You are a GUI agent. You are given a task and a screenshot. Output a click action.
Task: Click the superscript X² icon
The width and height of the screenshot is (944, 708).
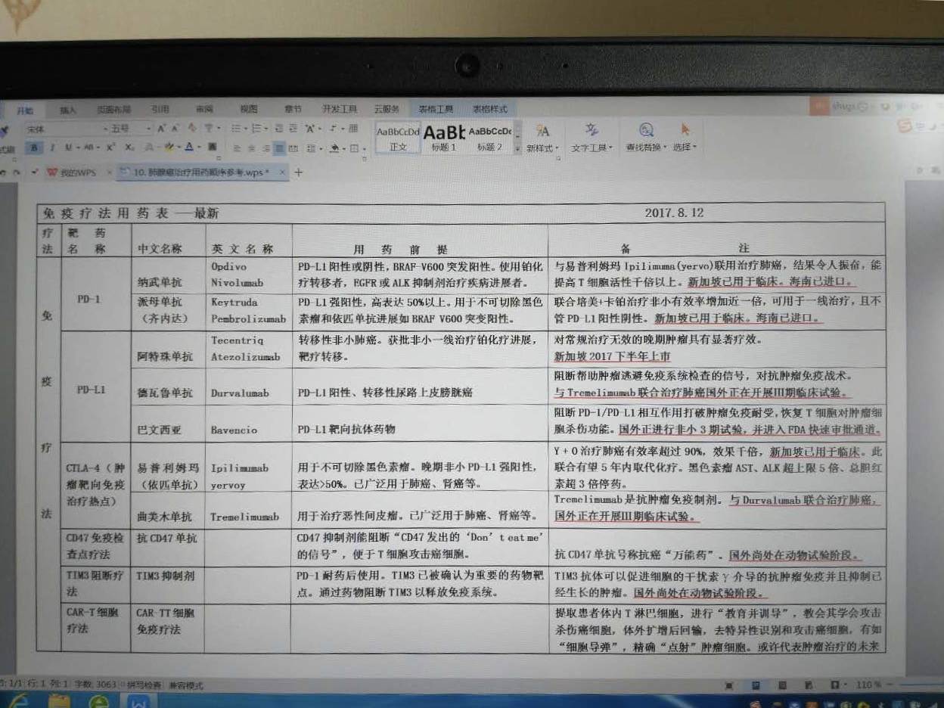(110, 147)
